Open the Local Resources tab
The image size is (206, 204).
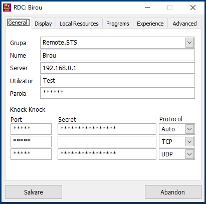tap(79, 24)
